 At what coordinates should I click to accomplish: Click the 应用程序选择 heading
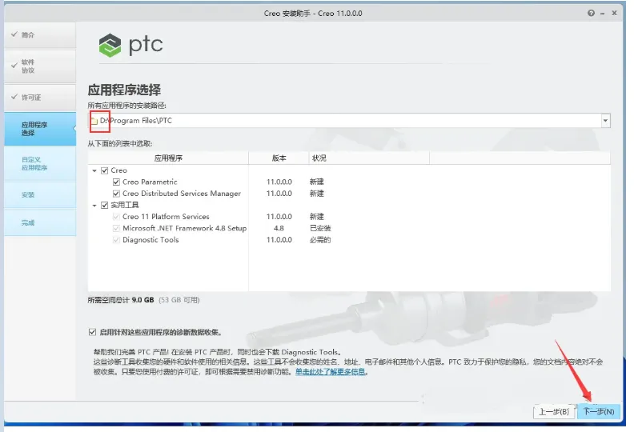click(x=124, y=90)
